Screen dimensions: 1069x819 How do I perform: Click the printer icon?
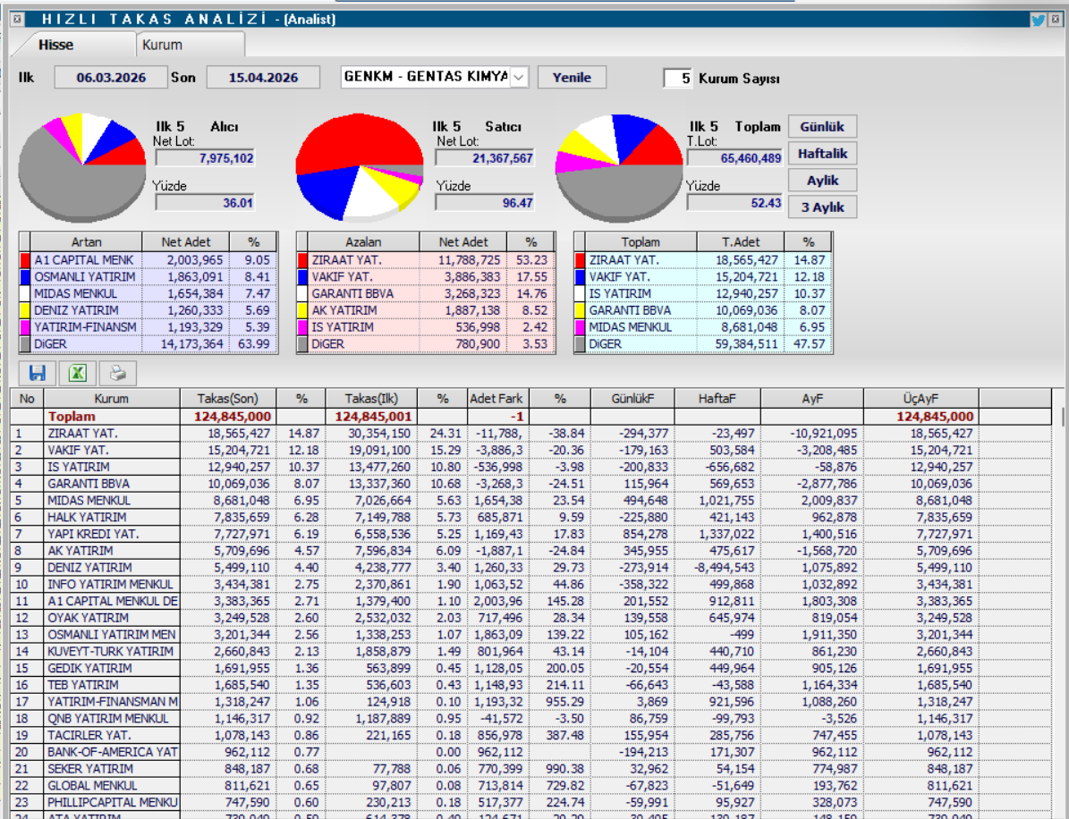pos(118,373)
